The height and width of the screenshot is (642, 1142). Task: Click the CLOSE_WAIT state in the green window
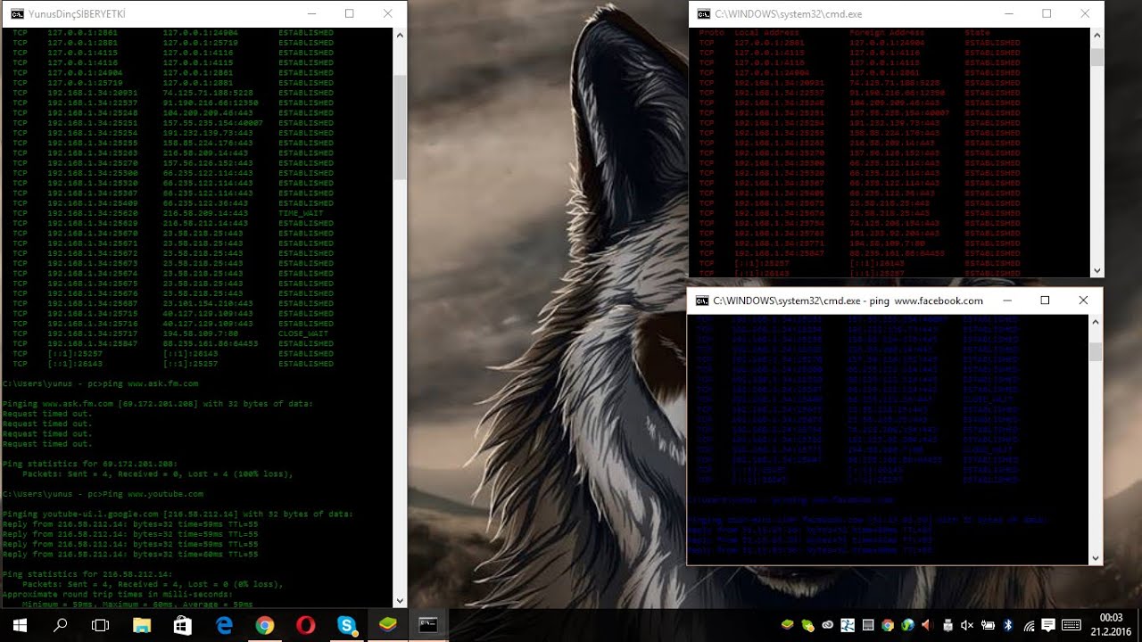point(305,333)
